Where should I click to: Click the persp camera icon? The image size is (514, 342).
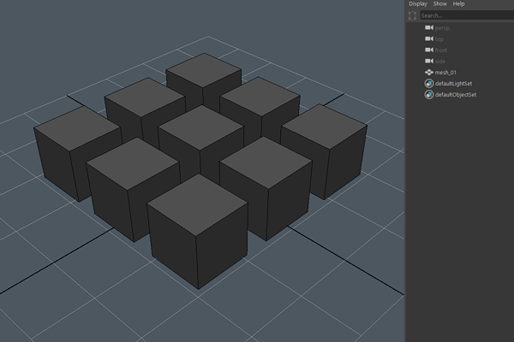coord(429,27)
